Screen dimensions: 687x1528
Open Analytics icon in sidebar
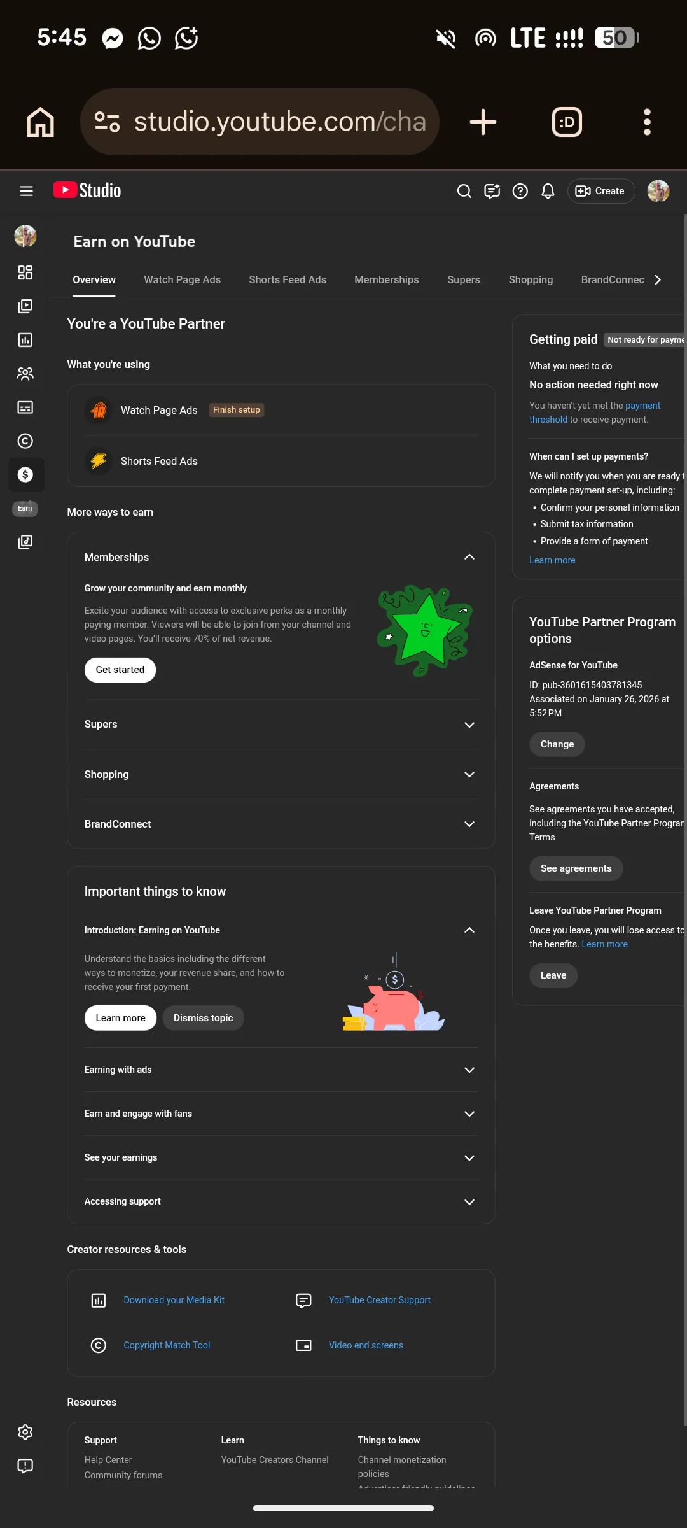25,340
